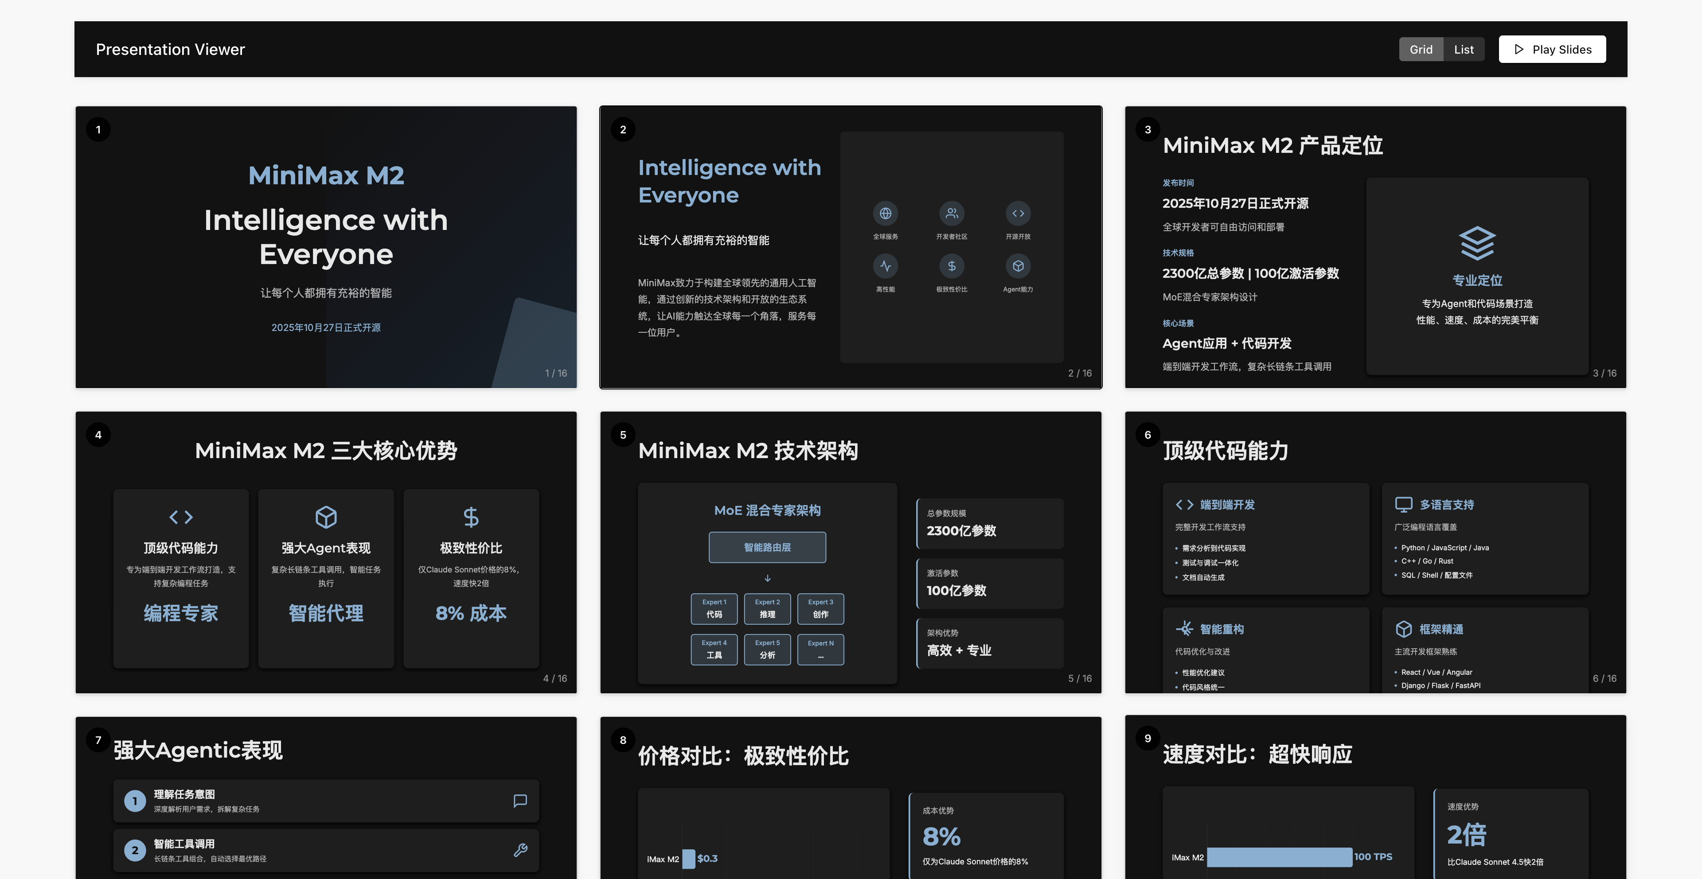Switch to List view

1464,50
